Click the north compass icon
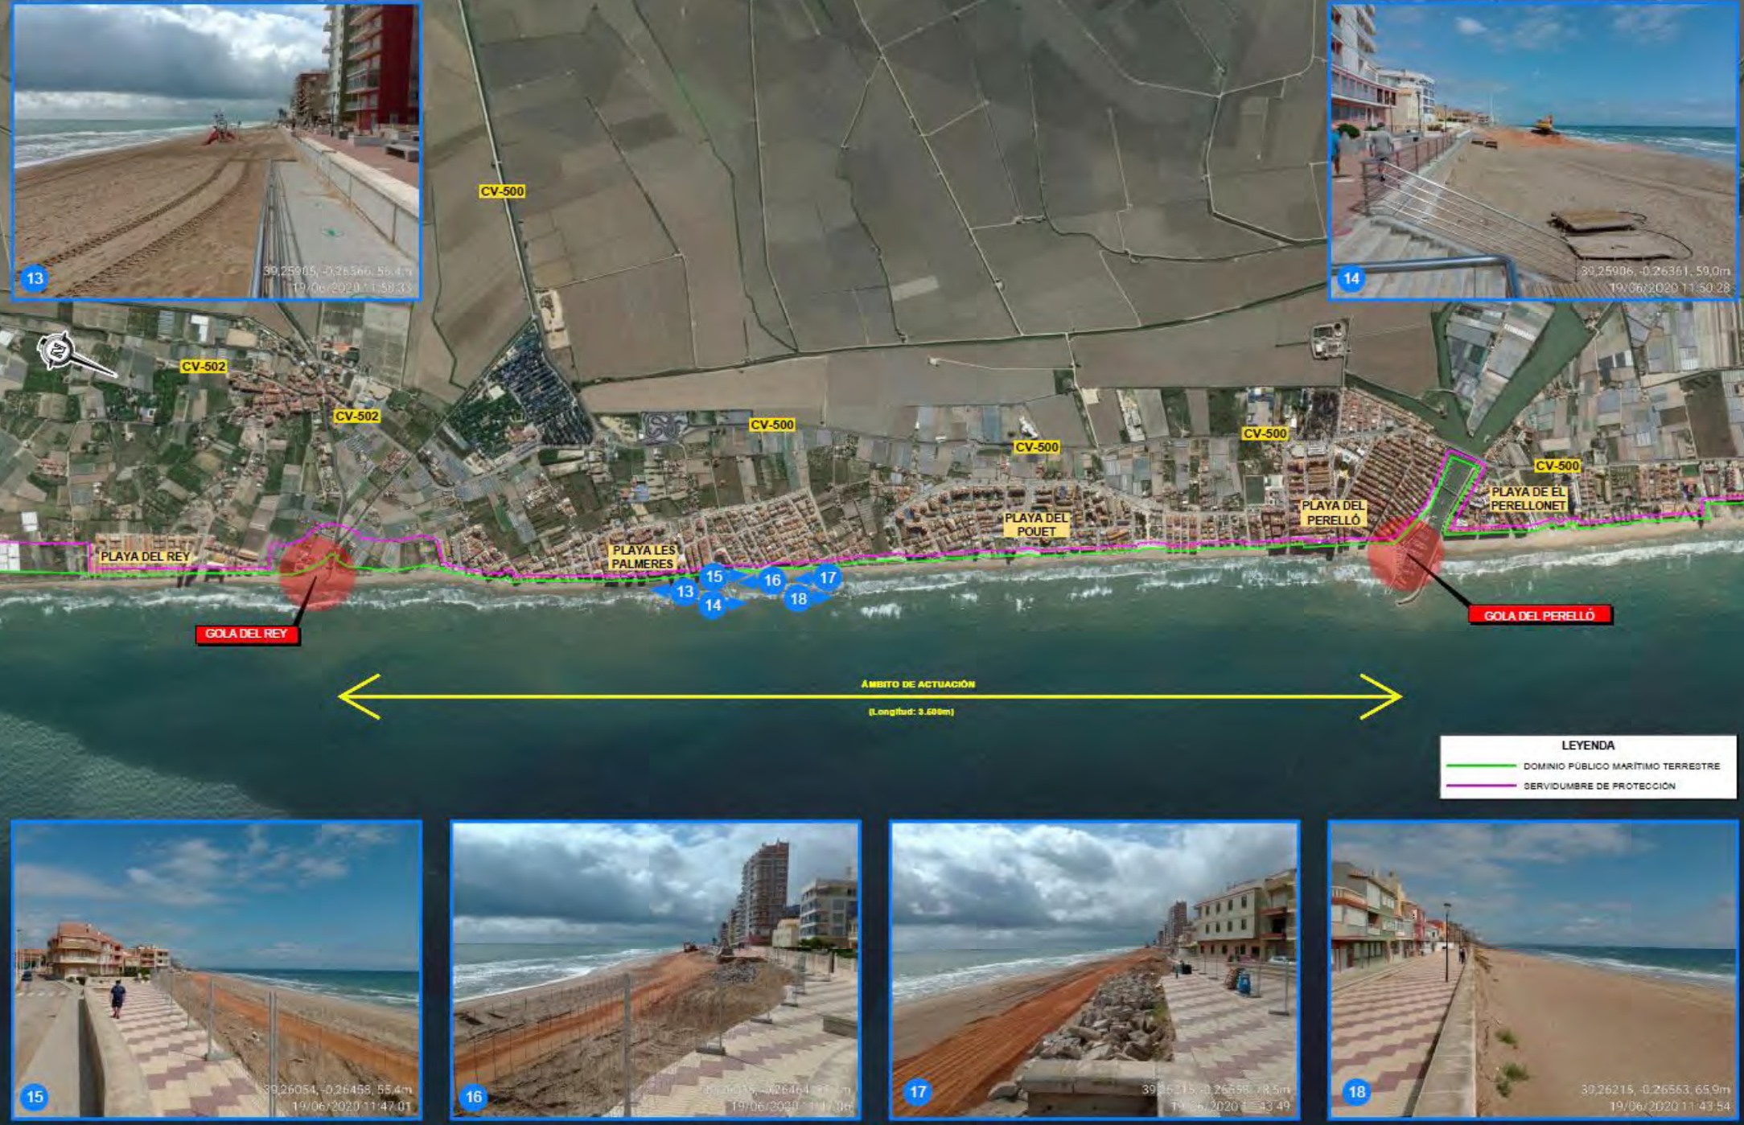Image resolution: width=1744 pixels, height=1125 pixels. 58,351
